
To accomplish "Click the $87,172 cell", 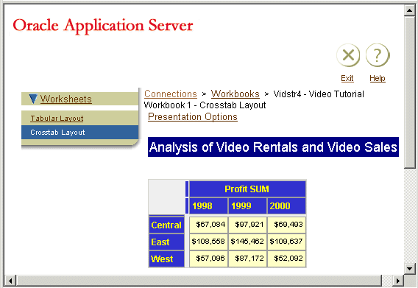I will click(247, 259).
